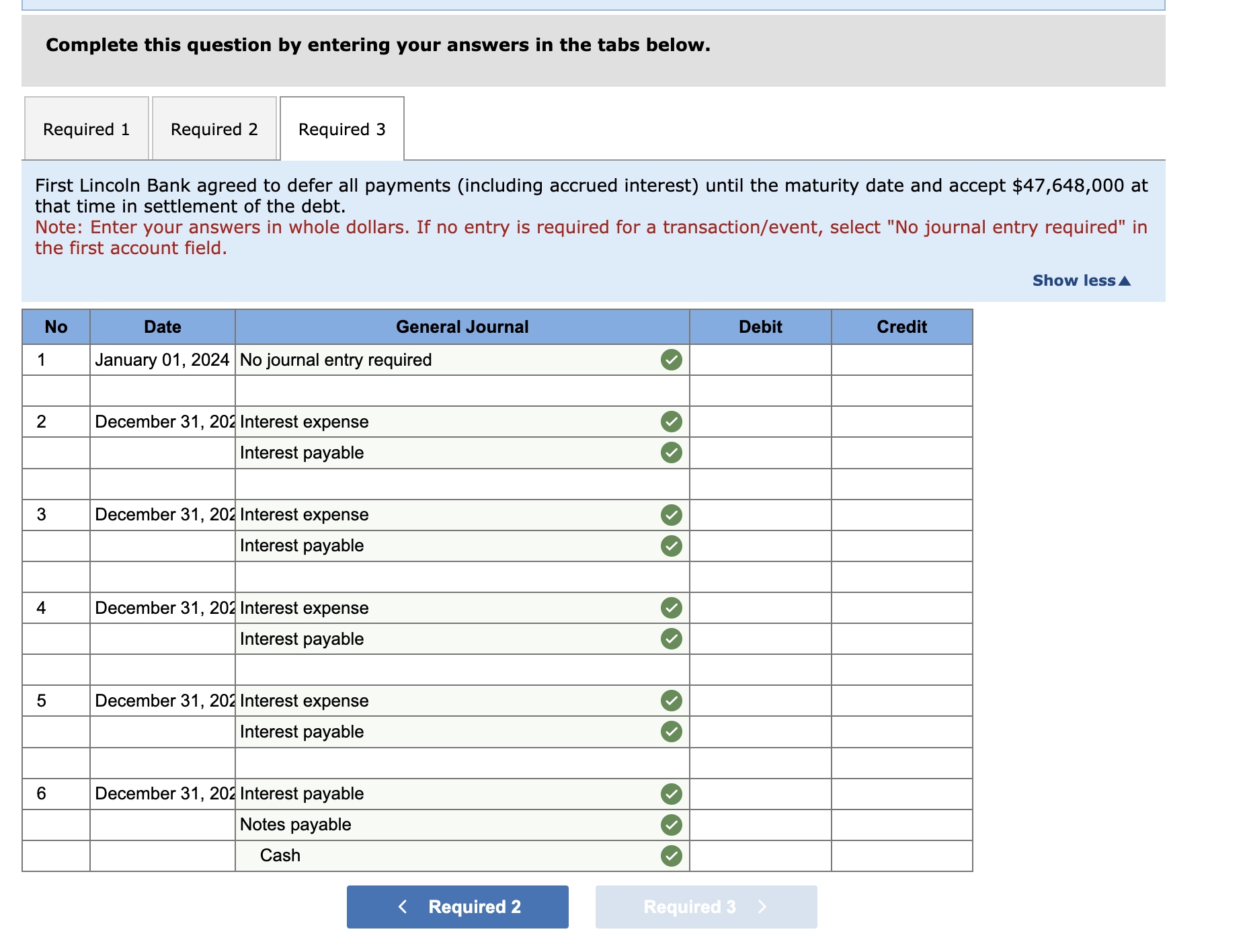Open the Cash account field

pyautogui.click(x=462, y=856)
